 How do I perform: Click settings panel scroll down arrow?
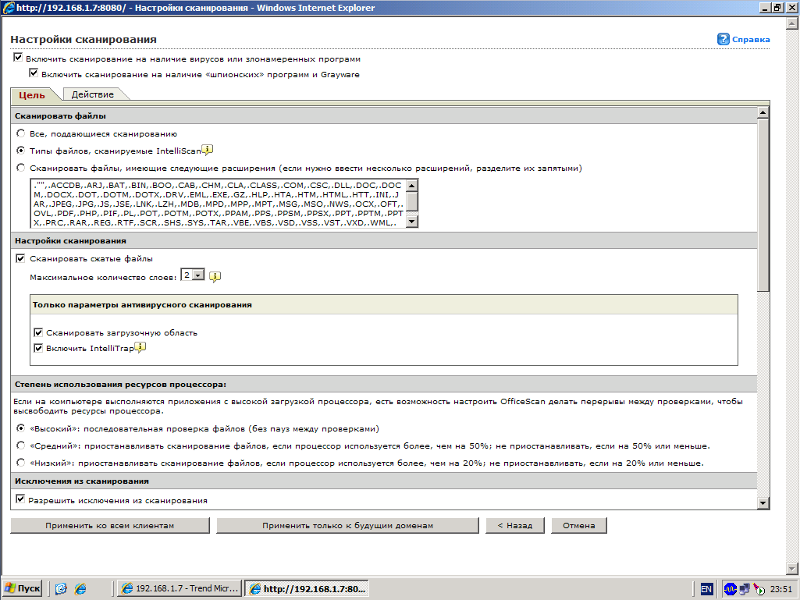pyautogui.click(x=763, y=502)
